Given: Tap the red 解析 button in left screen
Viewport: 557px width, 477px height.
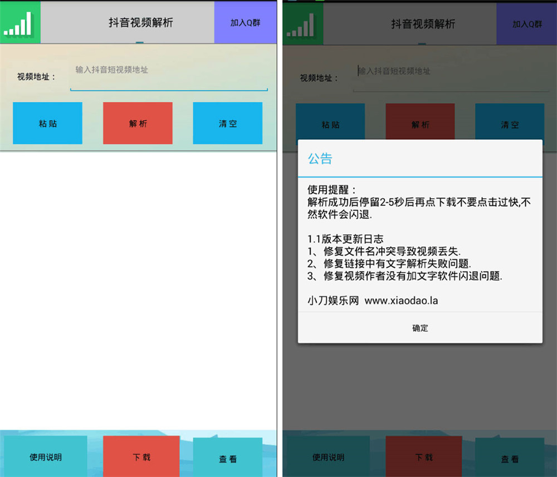Looking at the screenshot, I should (x=138, y=123).
